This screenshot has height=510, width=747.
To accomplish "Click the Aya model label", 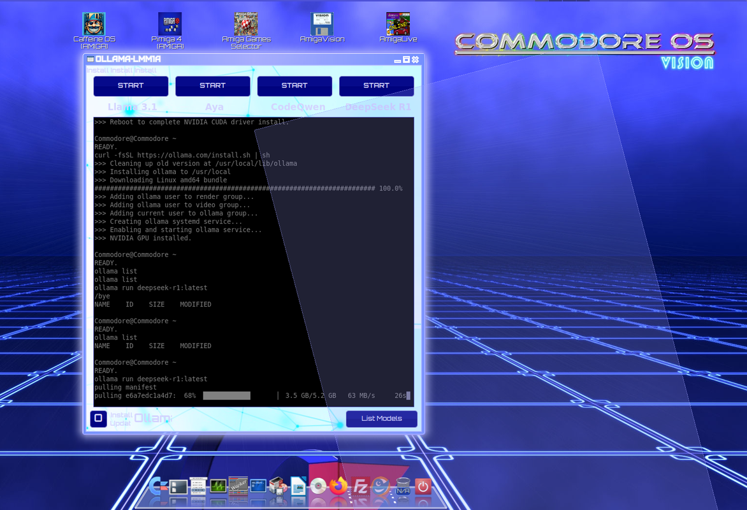I will click(214, 106).
